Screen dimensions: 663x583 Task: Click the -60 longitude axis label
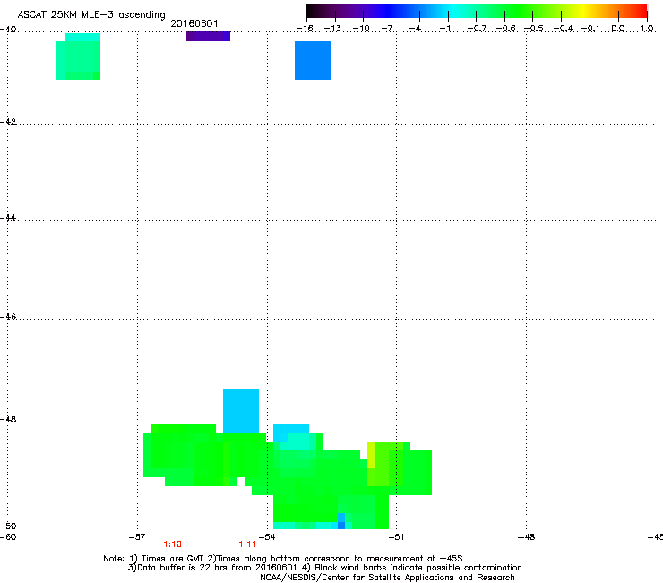[8, 537]
